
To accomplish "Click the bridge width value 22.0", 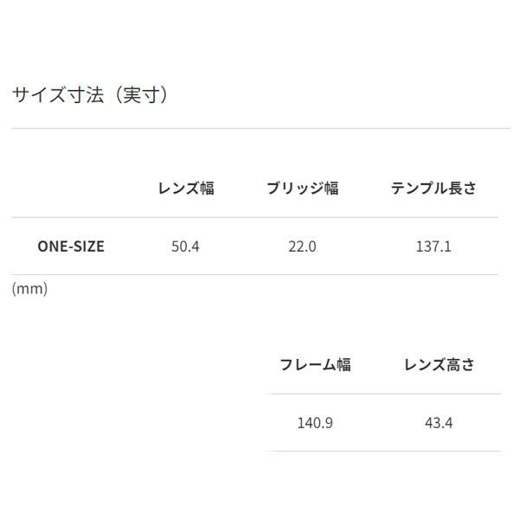I will 302,247.
